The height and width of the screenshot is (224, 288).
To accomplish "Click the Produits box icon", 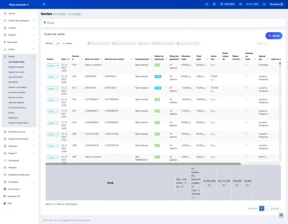I will click(5, 35).
